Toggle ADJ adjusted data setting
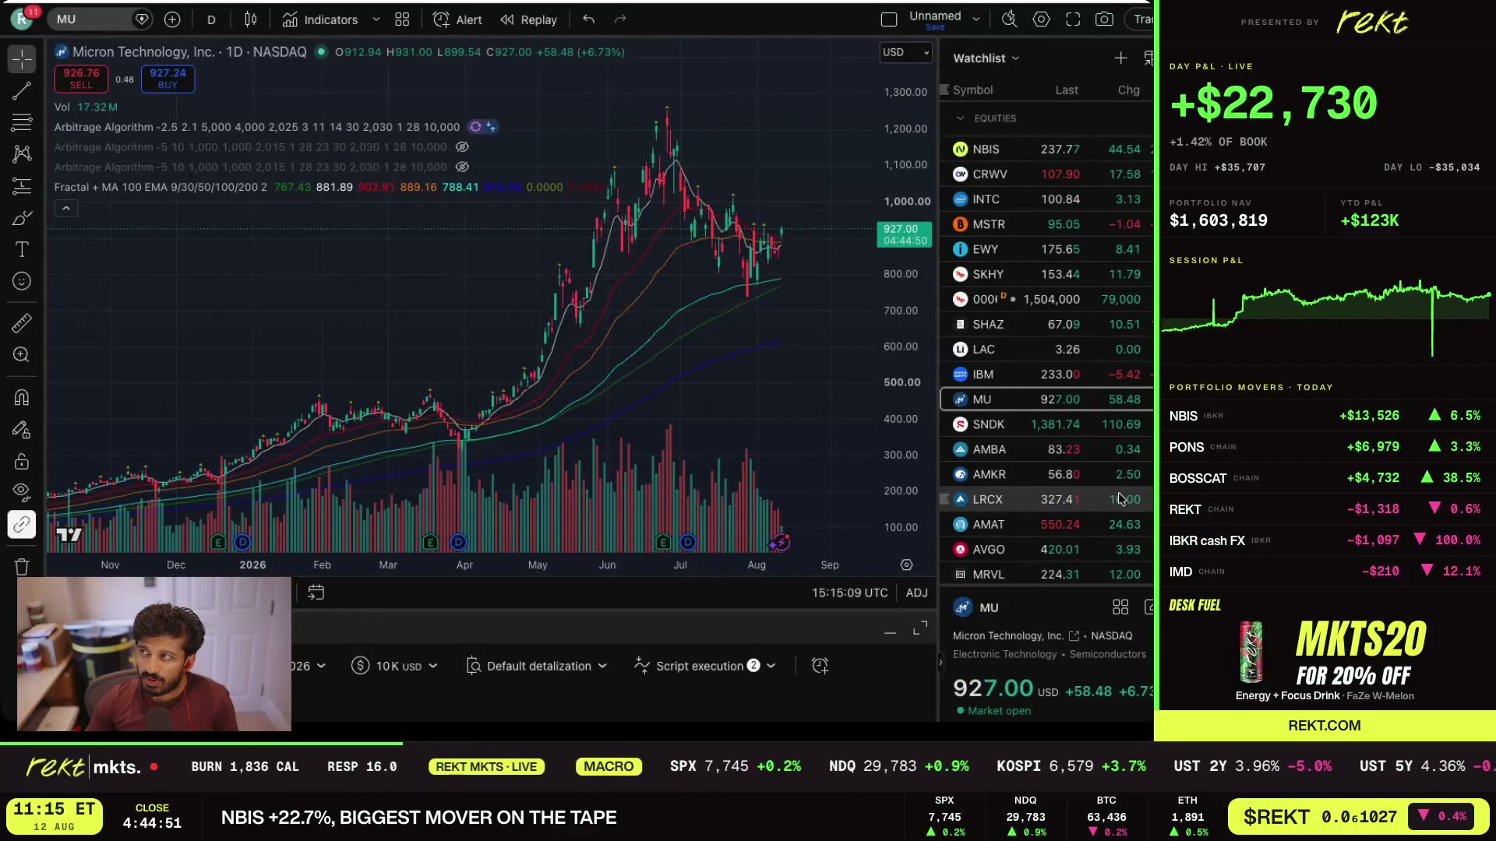The height and width of the screenshot is (841, 1496). pyautogui.click(x=916, y=593)
